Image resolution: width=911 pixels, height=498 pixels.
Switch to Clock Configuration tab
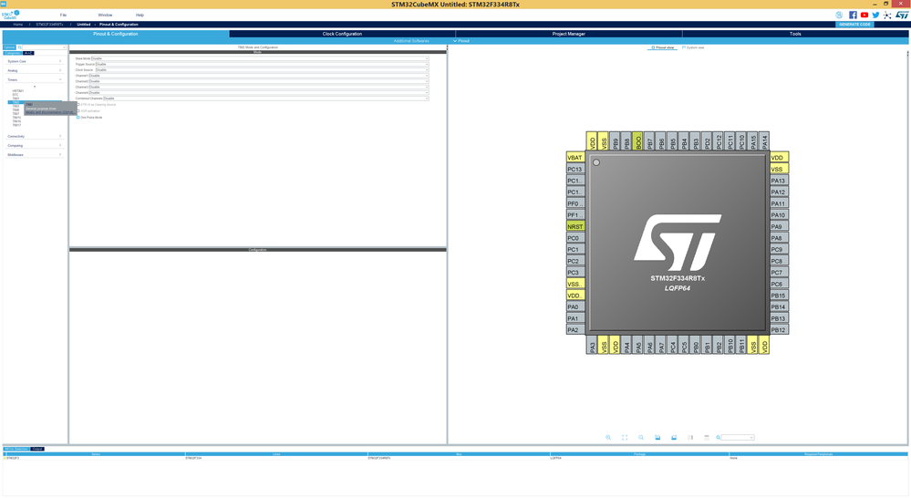[342, 34]
